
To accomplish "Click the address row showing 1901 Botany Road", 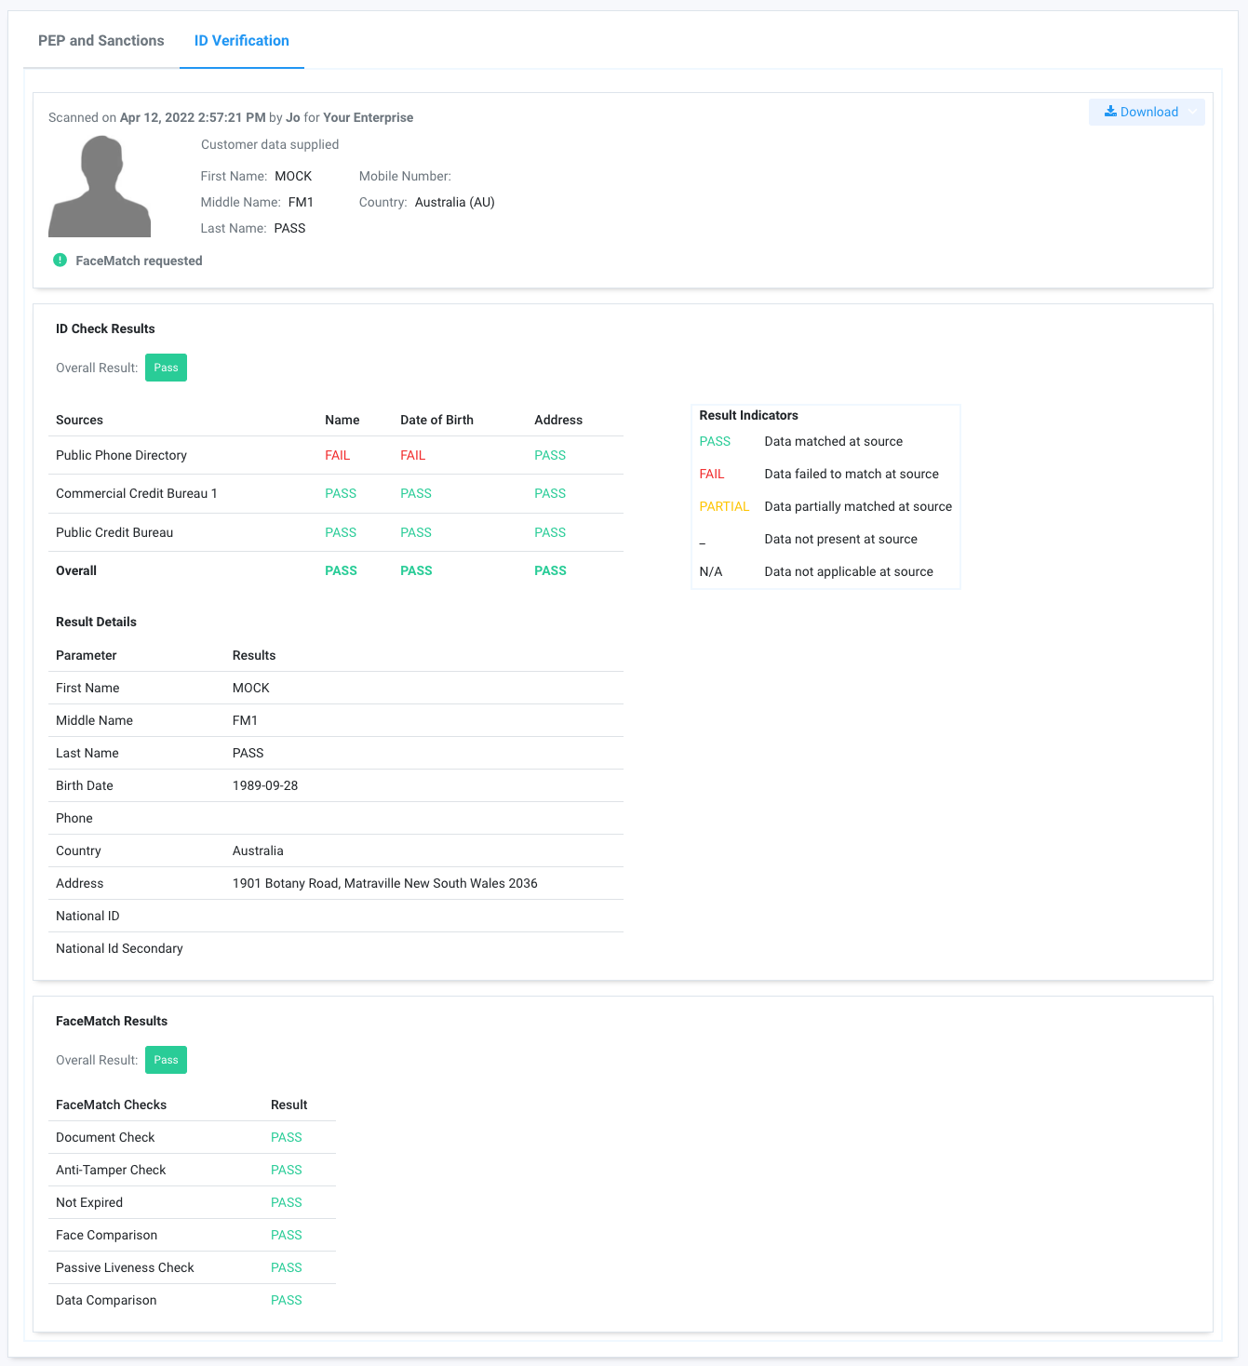I will [x=384, y=883].
